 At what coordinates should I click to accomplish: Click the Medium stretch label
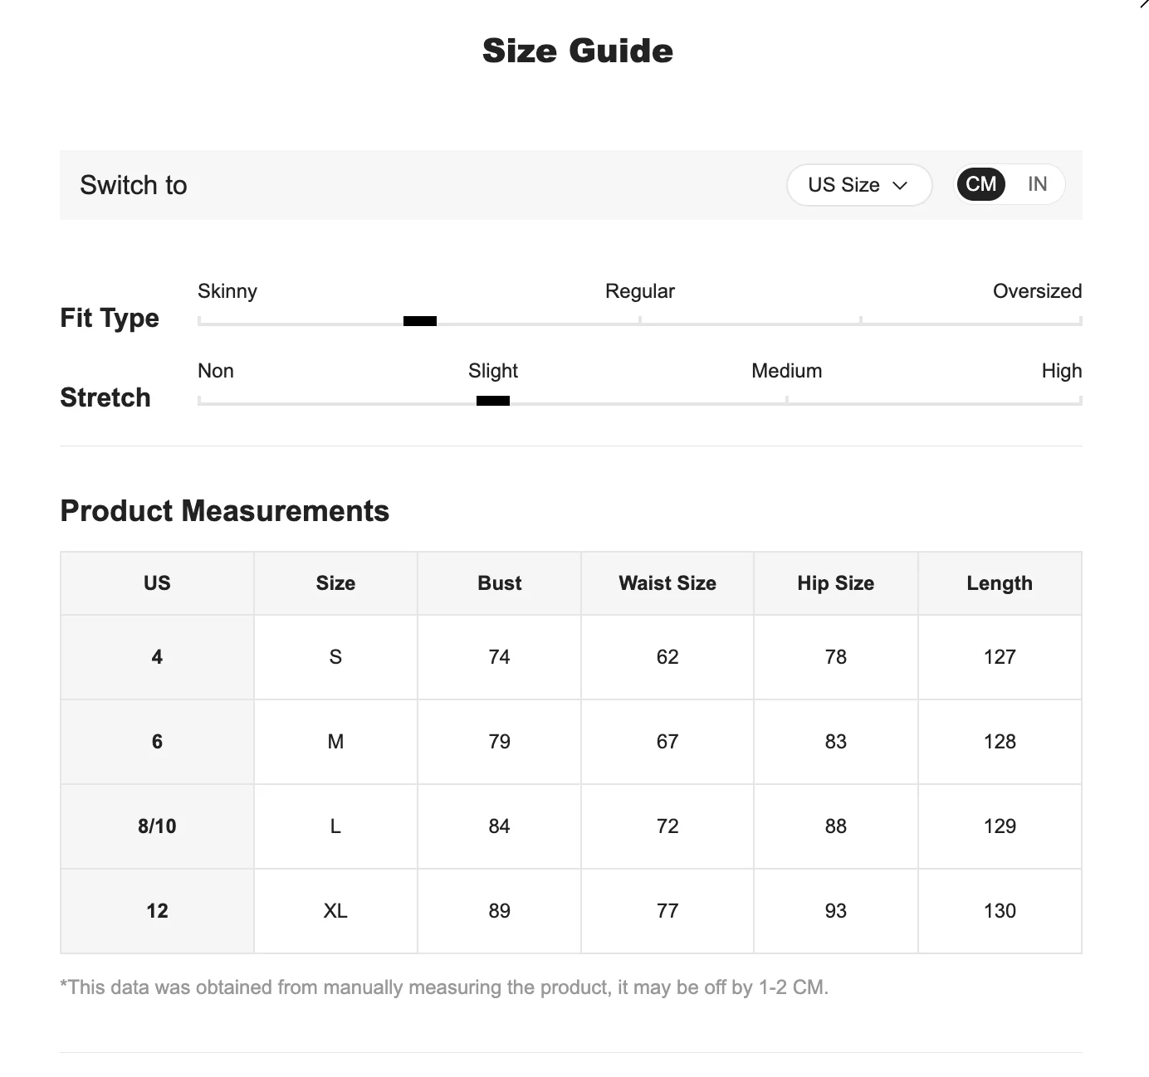tap(786, 371)
